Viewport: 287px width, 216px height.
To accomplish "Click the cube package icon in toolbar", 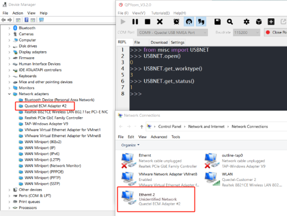I will 259,22.
